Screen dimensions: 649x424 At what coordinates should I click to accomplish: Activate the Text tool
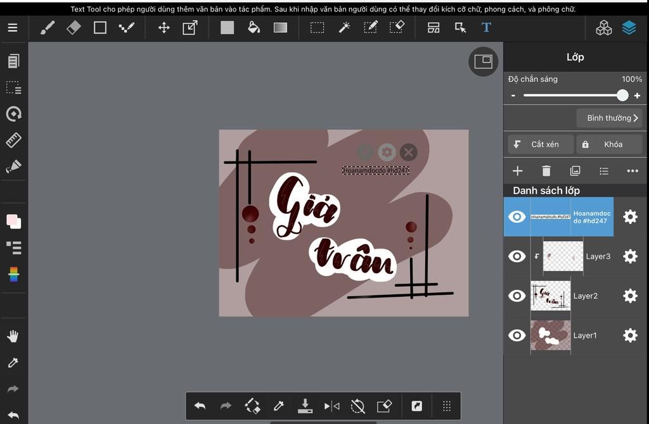[486, 28]
